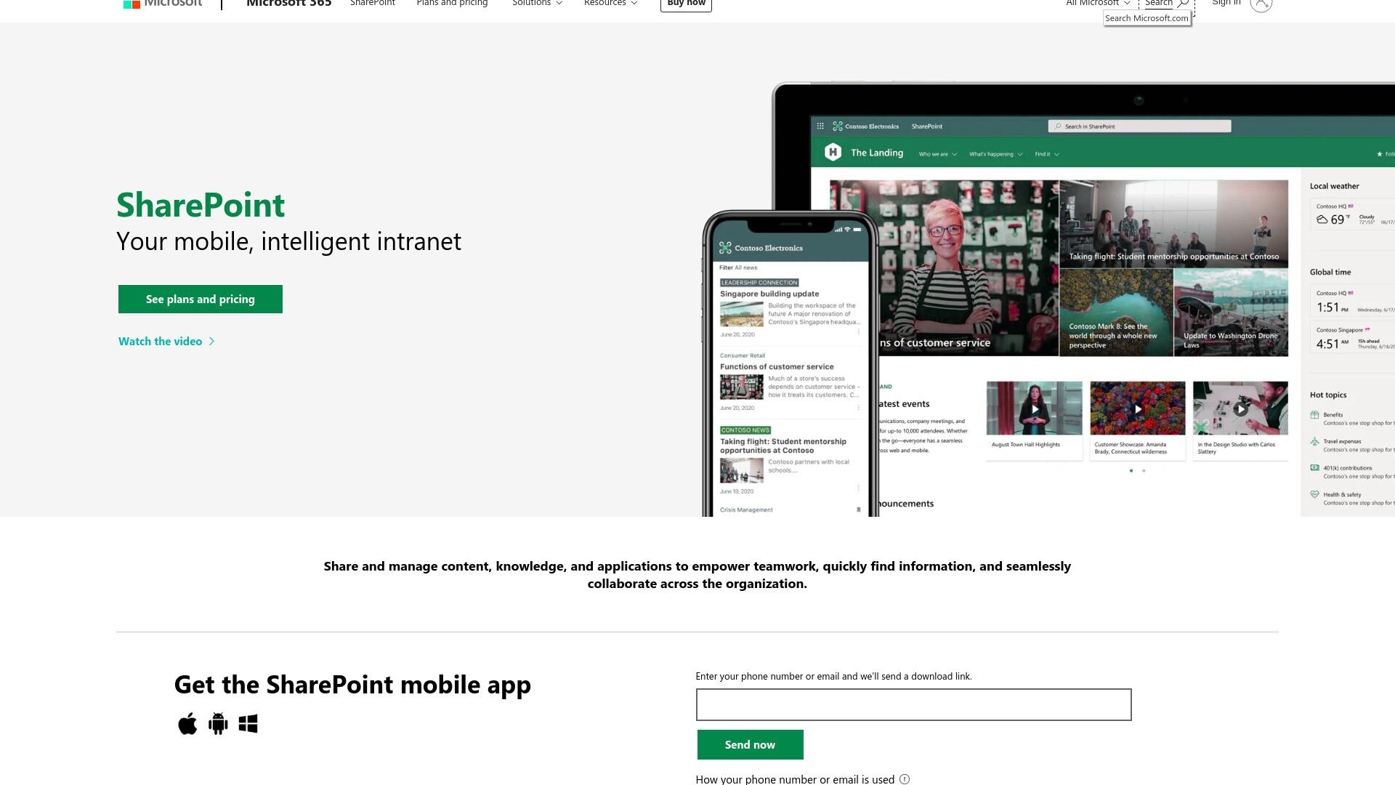Image resolution: width=1395 pixels, height=785 pixels.
Task: Expand the All Microsoft dropdown
Action: [1097, 4]
